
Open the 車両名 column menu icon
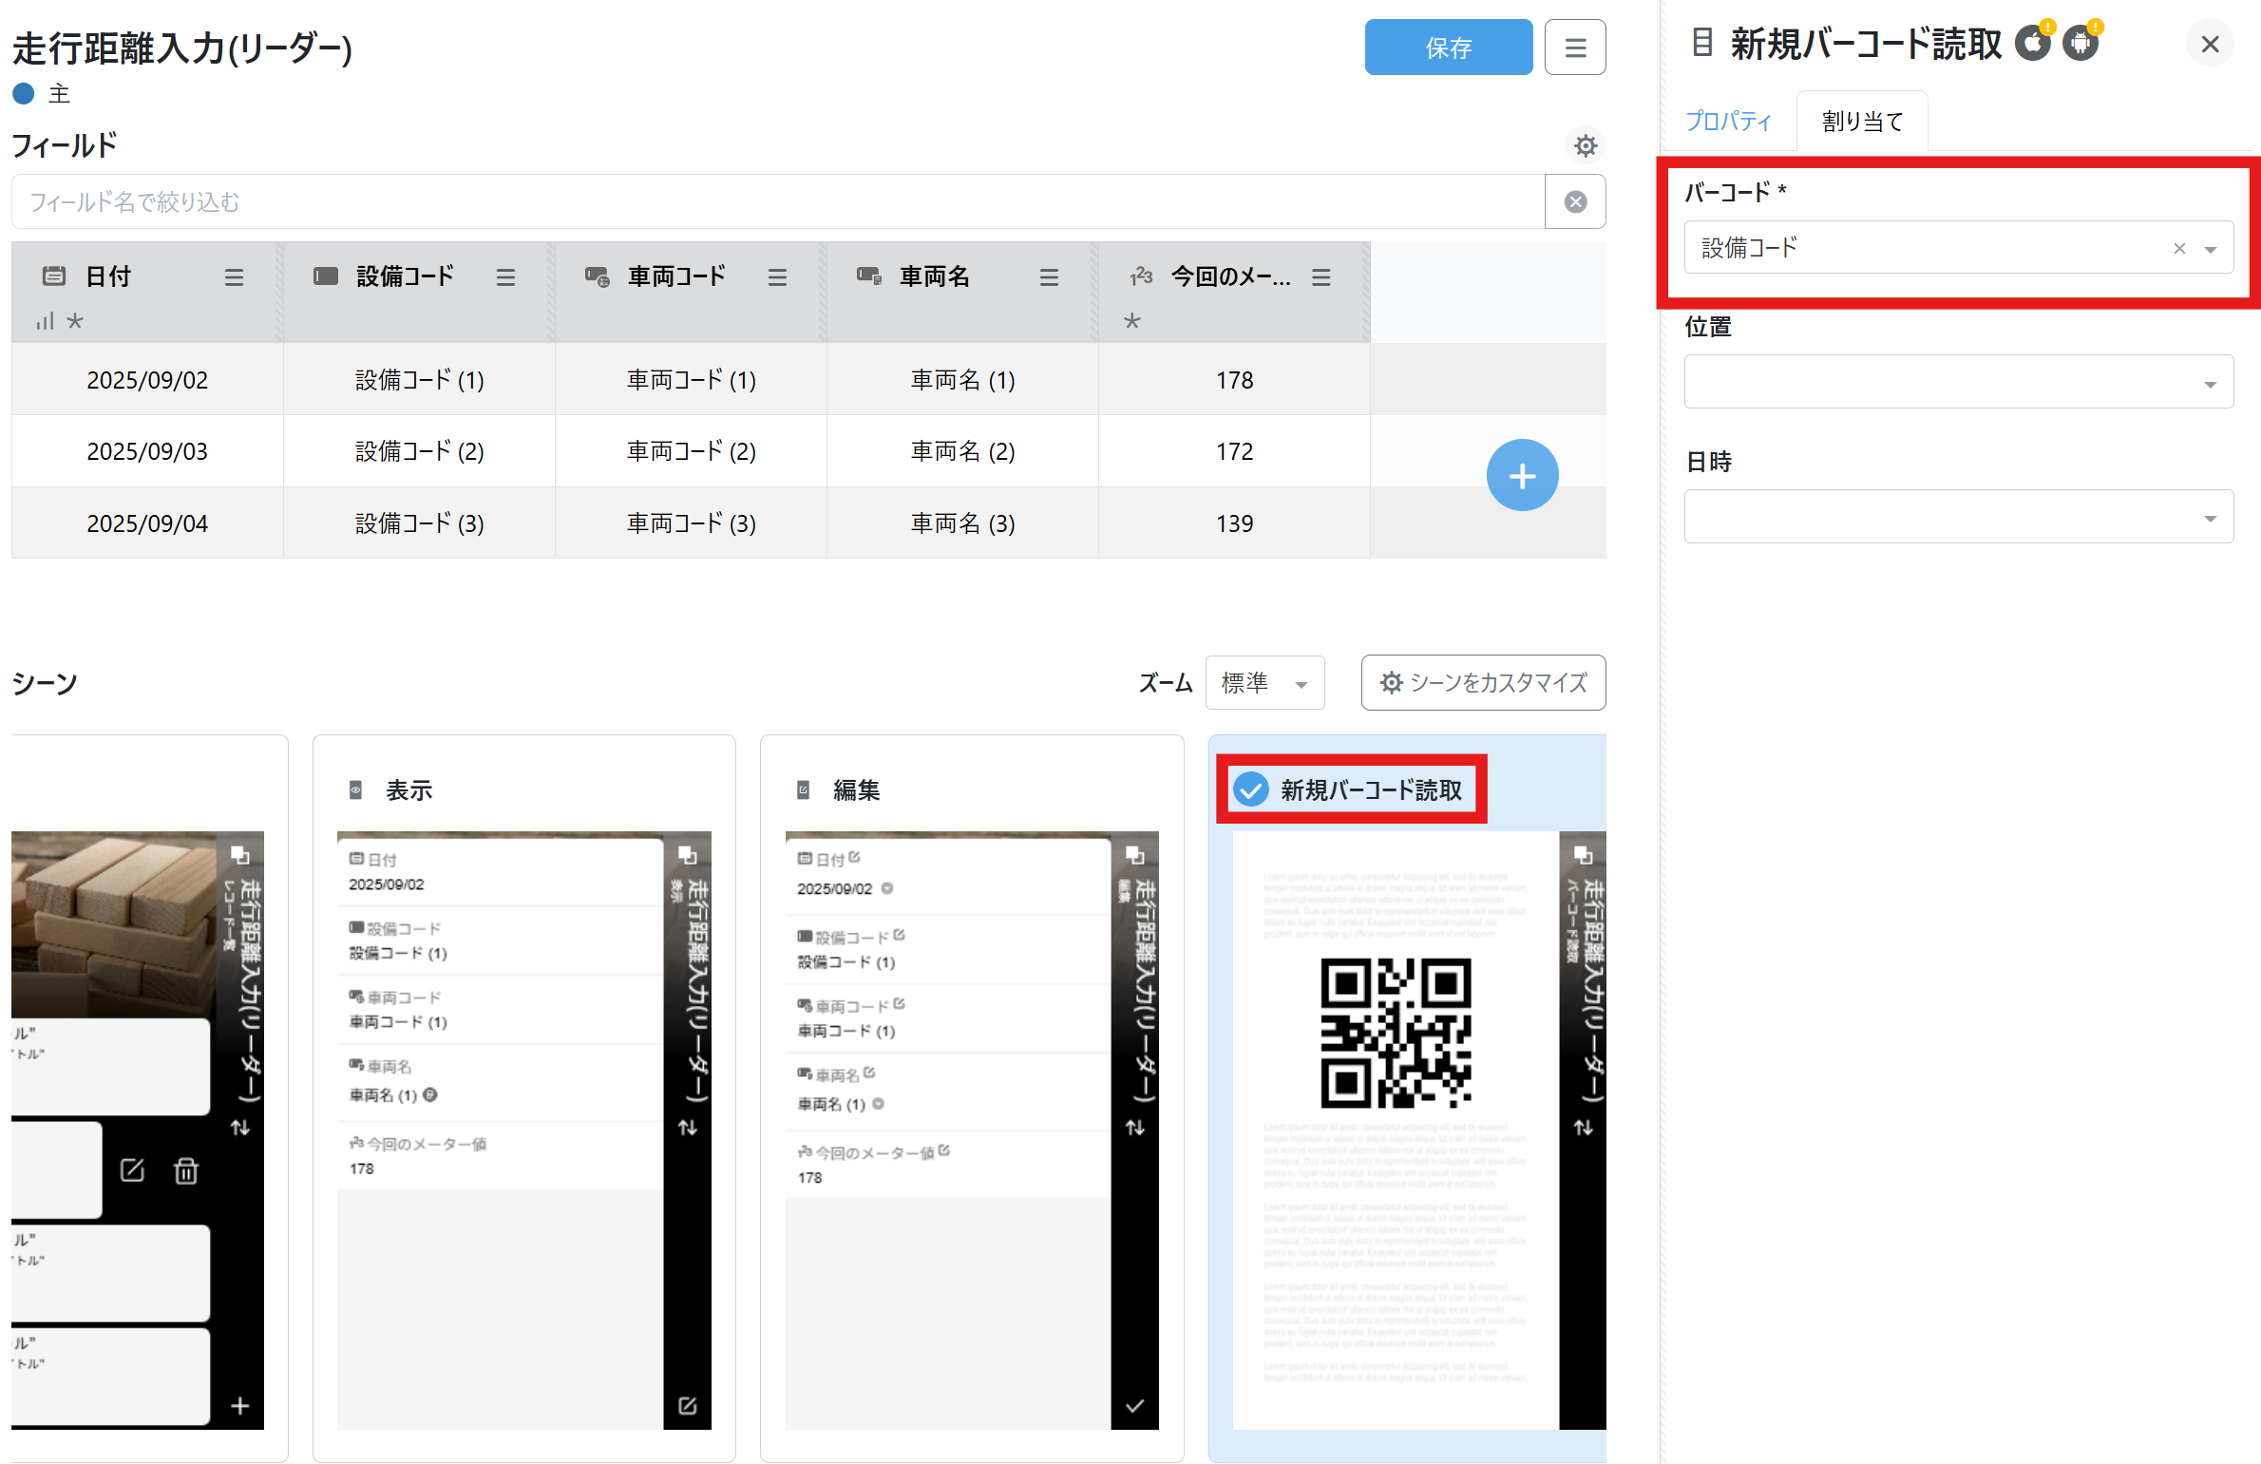click(x=1048, y=277)
